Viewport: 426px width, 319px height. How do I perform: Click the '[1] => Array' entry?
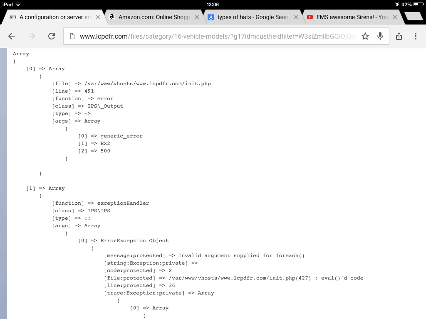(45, 188)
